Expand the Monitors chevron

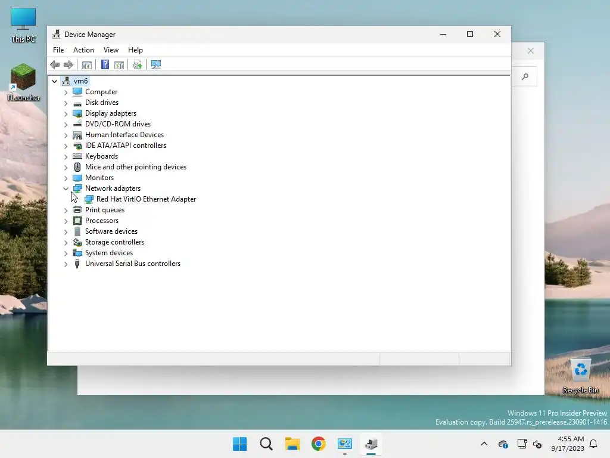[66, 178]
